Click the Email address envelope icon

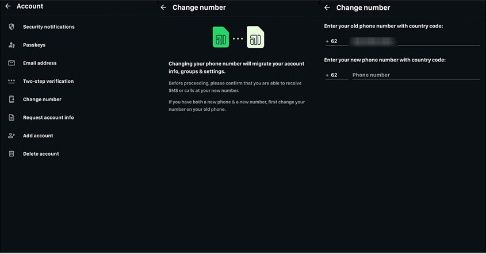[12, 63]
